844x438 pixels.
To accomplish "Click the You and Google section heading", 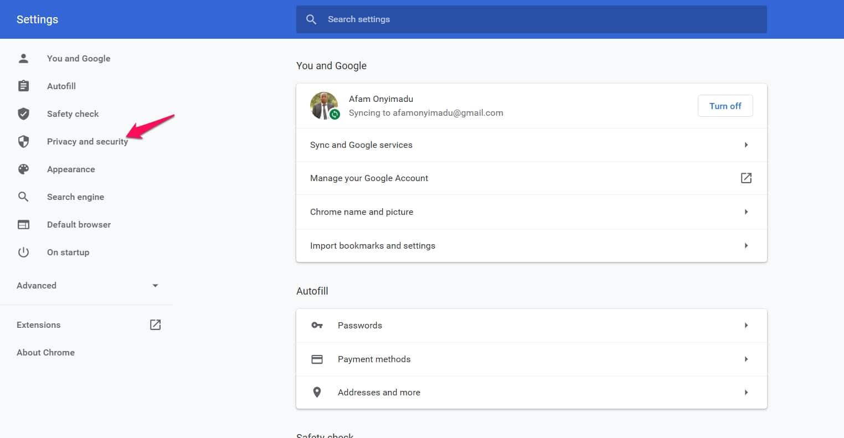I will 331,65.
